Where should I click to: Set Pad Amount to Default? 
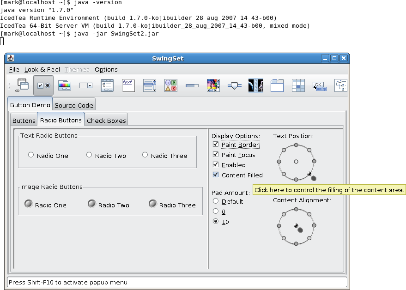tap(216, 201)
